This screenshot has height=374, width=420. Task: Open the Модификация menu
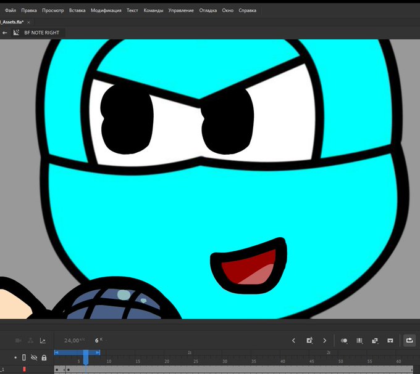click(106, 10)
